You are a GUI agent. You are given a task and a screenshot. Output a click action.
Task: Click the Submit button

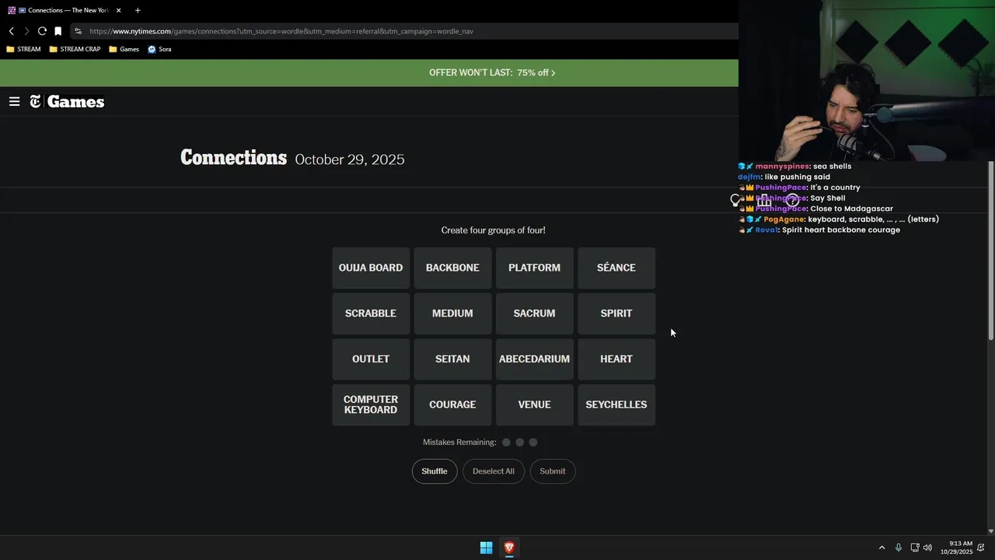coord(553,471)
